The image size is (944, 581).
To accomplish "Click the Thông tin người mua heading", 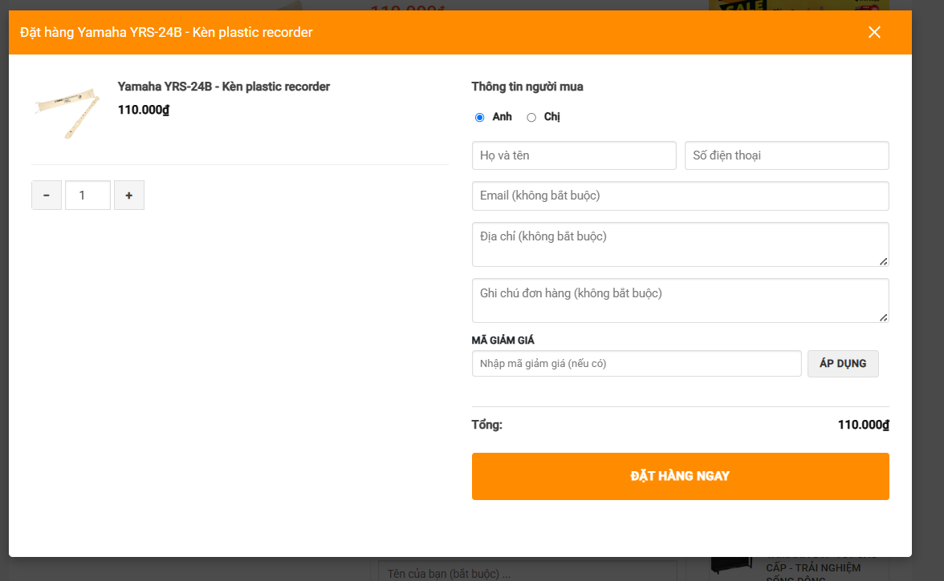I will 527,87.
